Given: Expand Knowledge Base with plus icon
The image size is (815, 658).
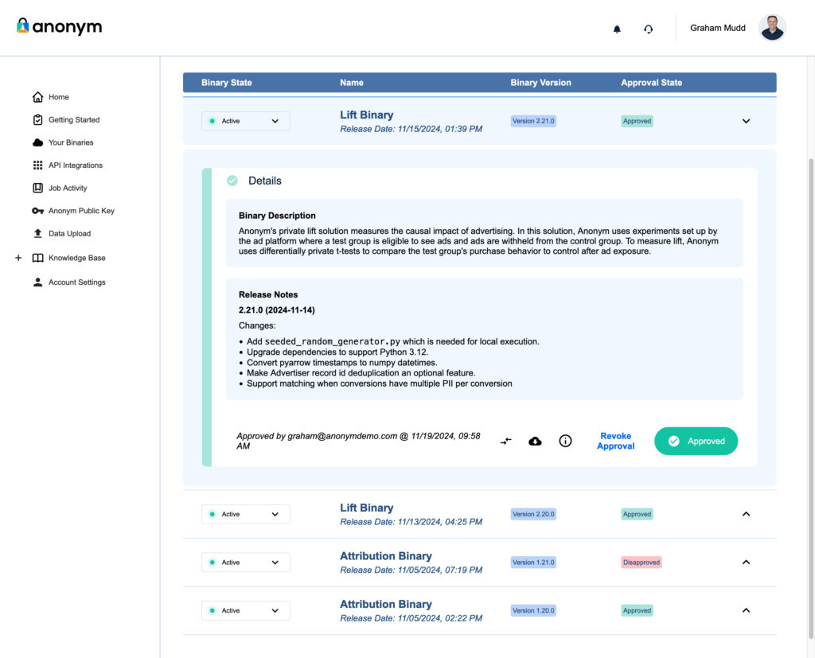Looking at the screenshot, I should 18,258.
